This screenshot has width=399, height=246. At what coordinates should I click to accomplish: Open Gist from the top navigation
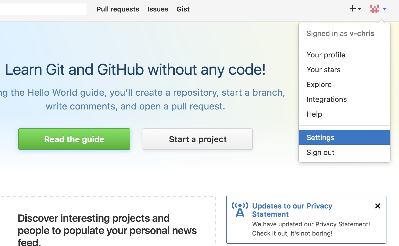coord(183,9)
